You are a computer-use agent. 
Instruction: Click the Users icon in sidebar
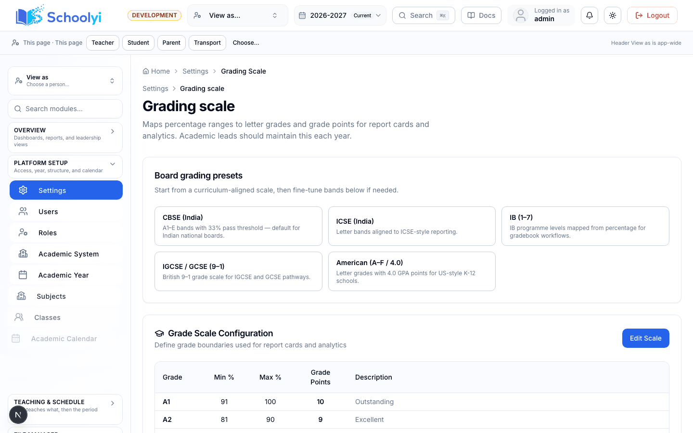(x=23, y=211)
